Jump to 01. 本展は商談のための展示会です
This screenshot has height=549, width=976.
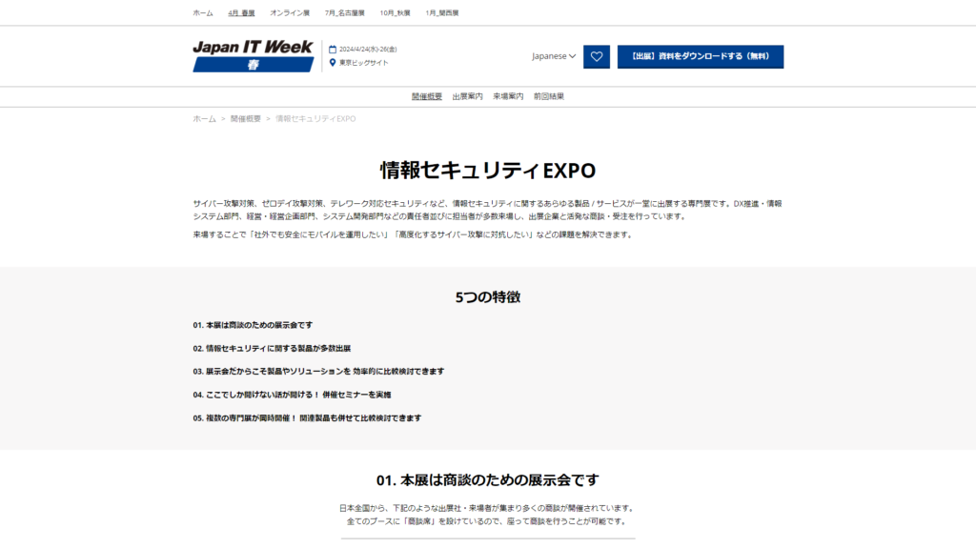(253, 325)
